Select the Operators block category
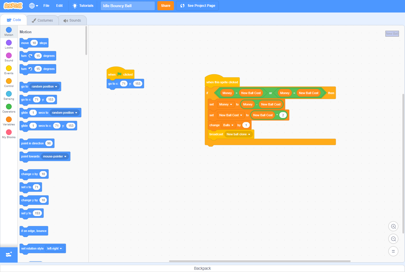This screenshot has height=272, width=405. 9,108
